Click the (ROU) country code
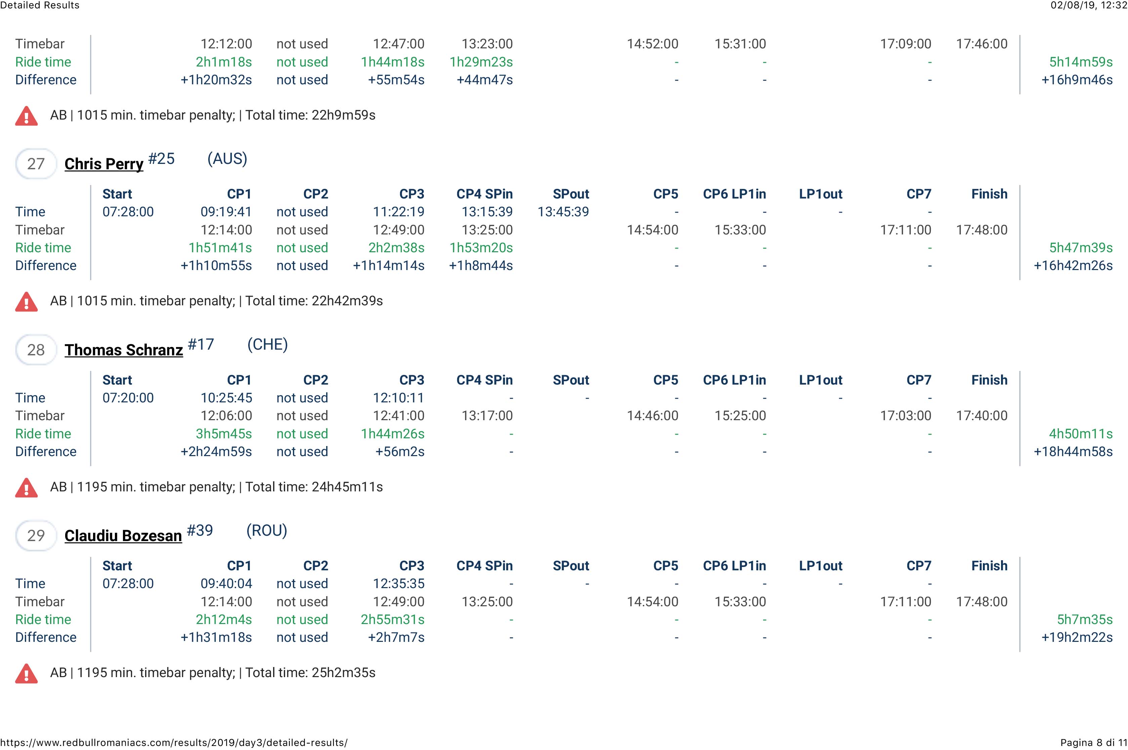This screenshot has width=1128, height=750. tap(266, 530)
